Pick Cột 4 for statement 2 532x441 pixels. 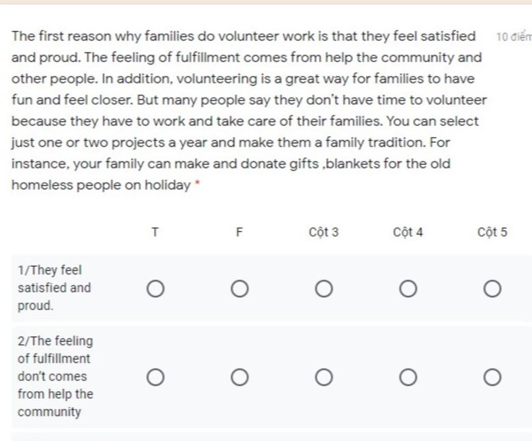tap(408, 377)
